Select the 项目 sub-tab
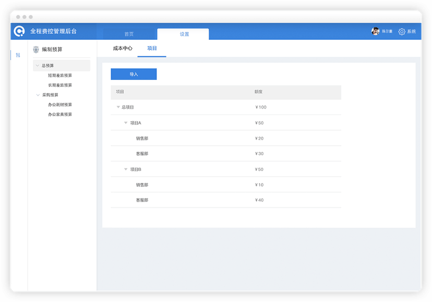The image size is (432, 302). point(152,48)
